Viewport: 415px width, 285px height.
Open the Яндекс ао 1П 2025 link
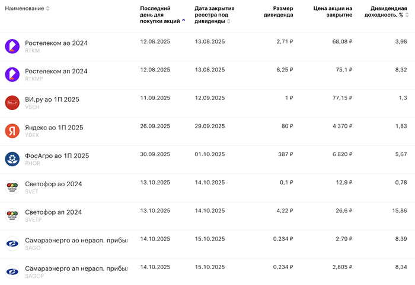[54, 127]
